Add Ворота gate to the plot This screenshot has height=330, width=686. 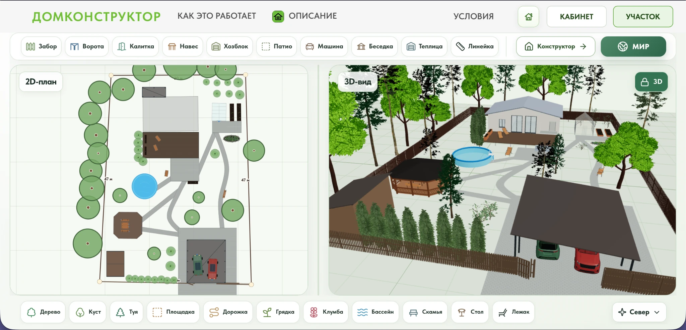pyautogui.click(x=87, y=46)
